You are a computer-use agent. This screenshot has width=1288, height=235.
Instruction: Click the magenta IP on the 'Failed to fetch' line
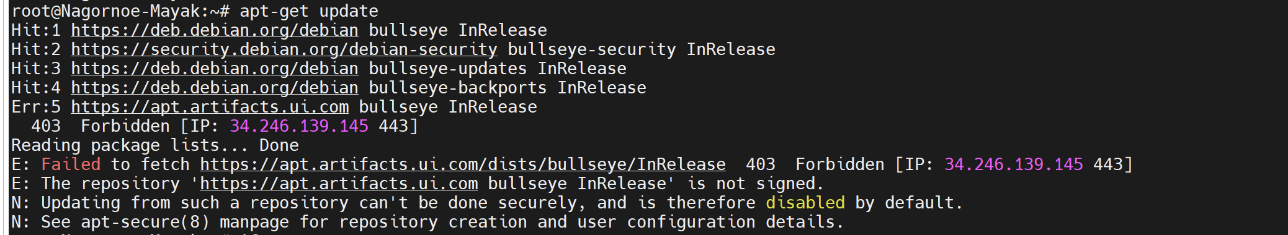pyautogui.click(x=1014, y=164)
